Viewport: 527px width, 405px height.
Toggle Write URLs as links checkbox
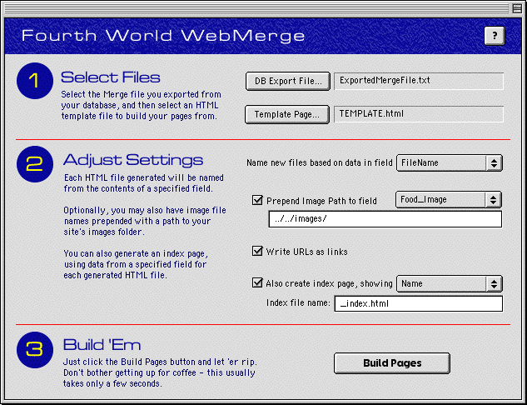click(257, 251)
